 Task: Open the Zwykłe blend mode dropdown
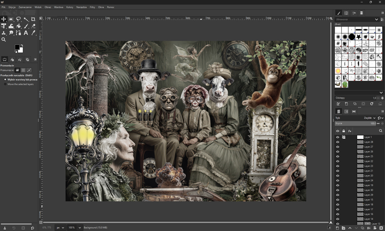(x=369, y=118)
